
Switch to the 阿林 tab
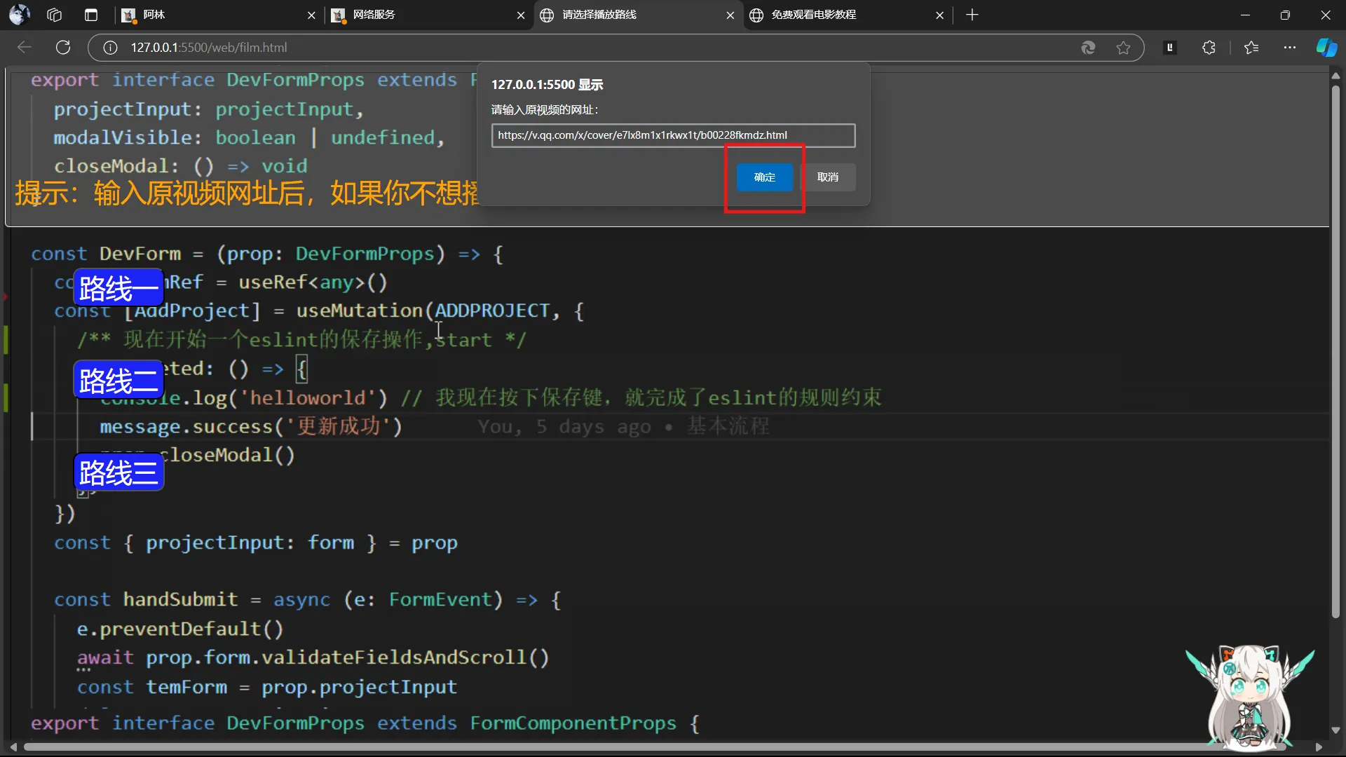210,15
